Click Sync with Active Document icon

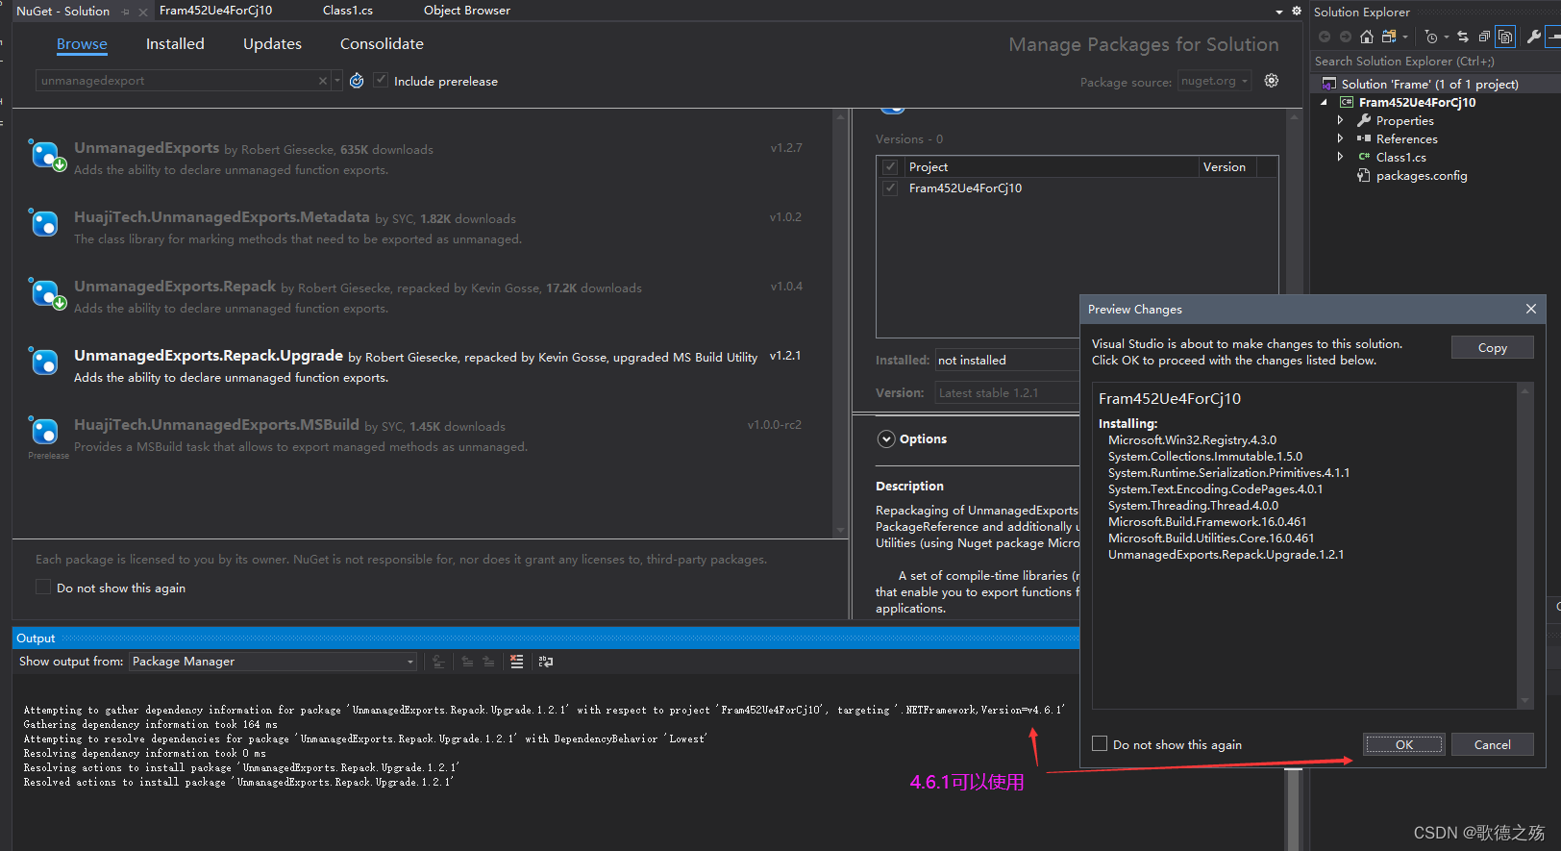click(x=1463, y=37)
